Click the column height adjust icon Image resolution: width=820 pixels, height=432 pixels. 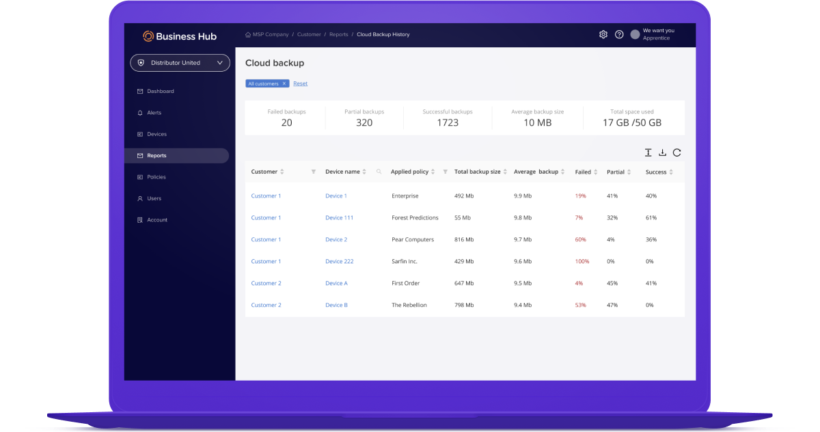point(648,153)
